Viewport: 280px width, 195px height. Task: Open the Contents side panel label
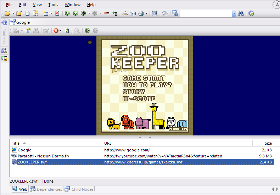4,36
